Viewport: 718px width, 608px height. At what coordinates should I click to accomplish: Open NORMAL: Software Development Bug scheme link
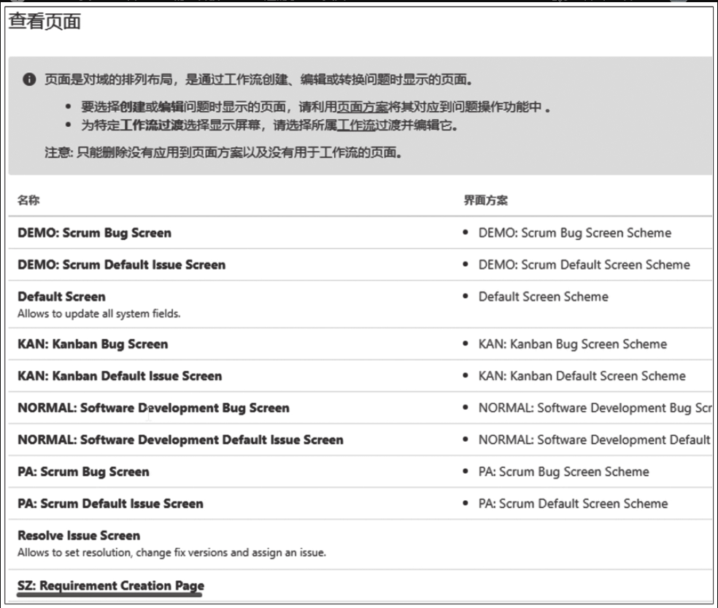(595, 408)
